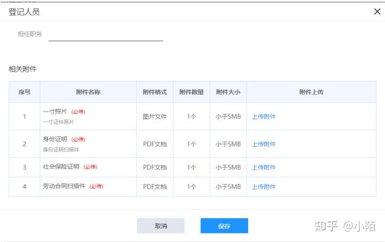
Task: Click the 附件名称 column header
Action: [x=88, y=92]
